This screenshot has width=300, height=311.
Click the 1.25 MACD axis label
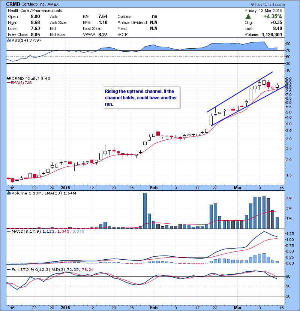pyautogui.click(x=290, y=233)
